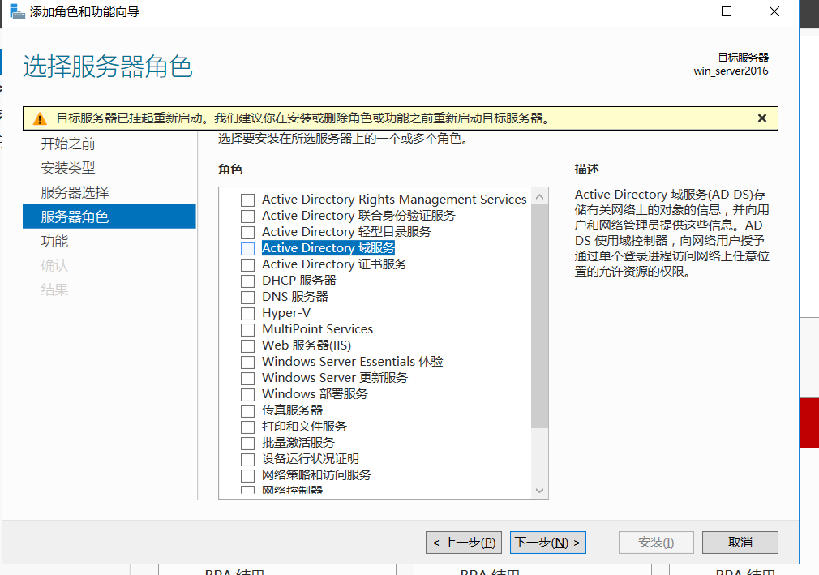This screenshot has height=575, width=819.
Task: Check Active Directory 证书服务 checkbox
Action: coord(247,264)
